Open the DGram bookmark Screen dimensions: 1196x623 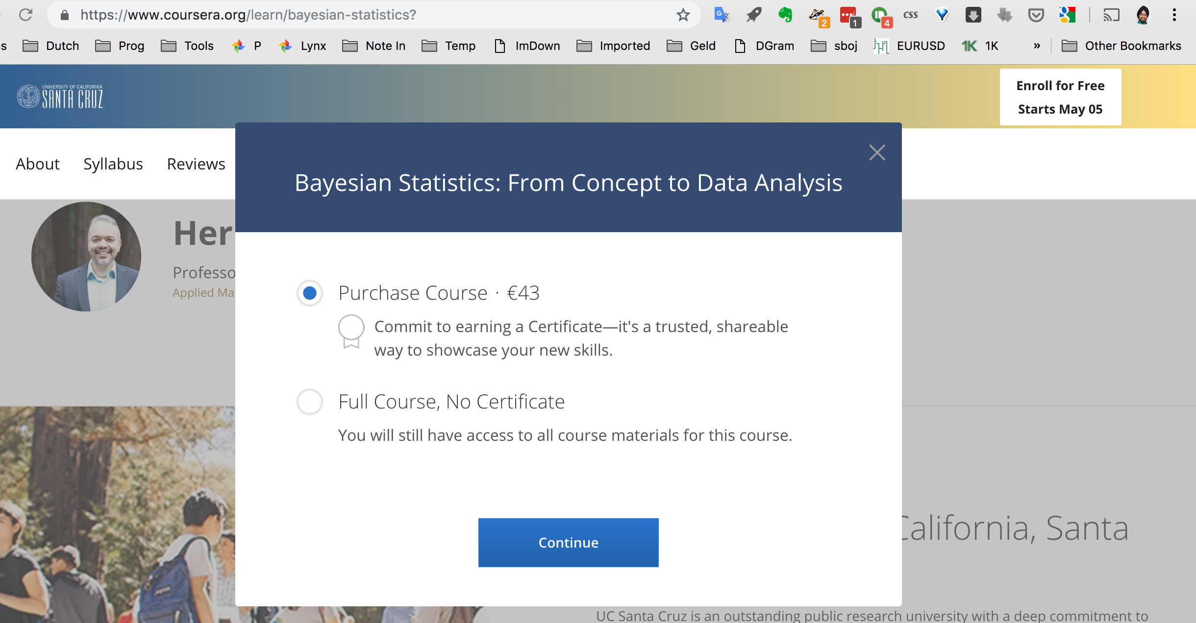(764, 46)
